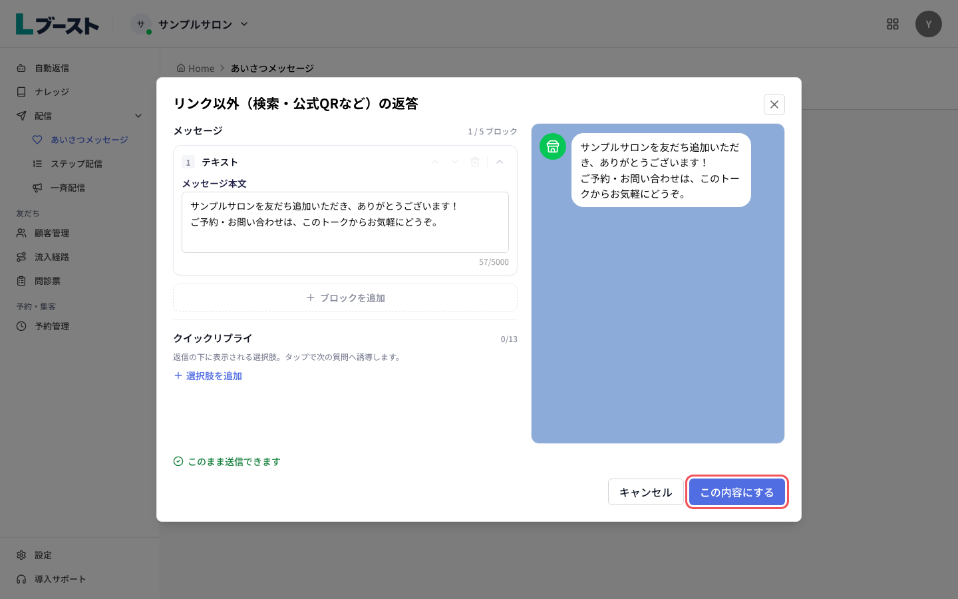Open the apps grid icon in header
Image resolution: width=958 pixels, height=599 pixels.
point(893,24)
